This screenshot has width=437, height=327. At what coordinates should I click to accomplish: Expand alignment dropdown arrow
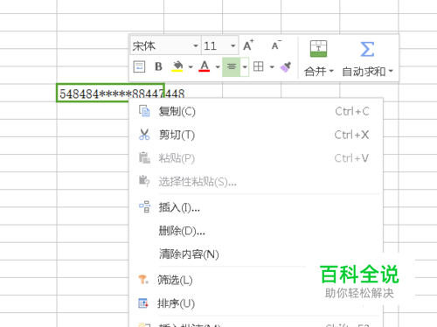(x=245, y=67)
